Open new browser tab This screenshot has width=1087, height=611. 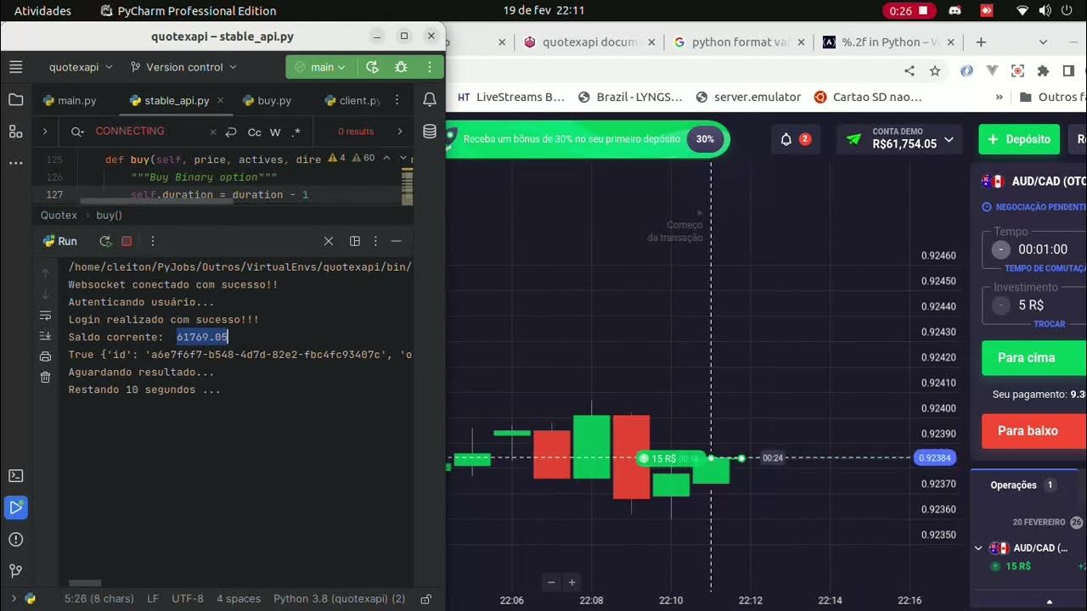tap(981, 42)
